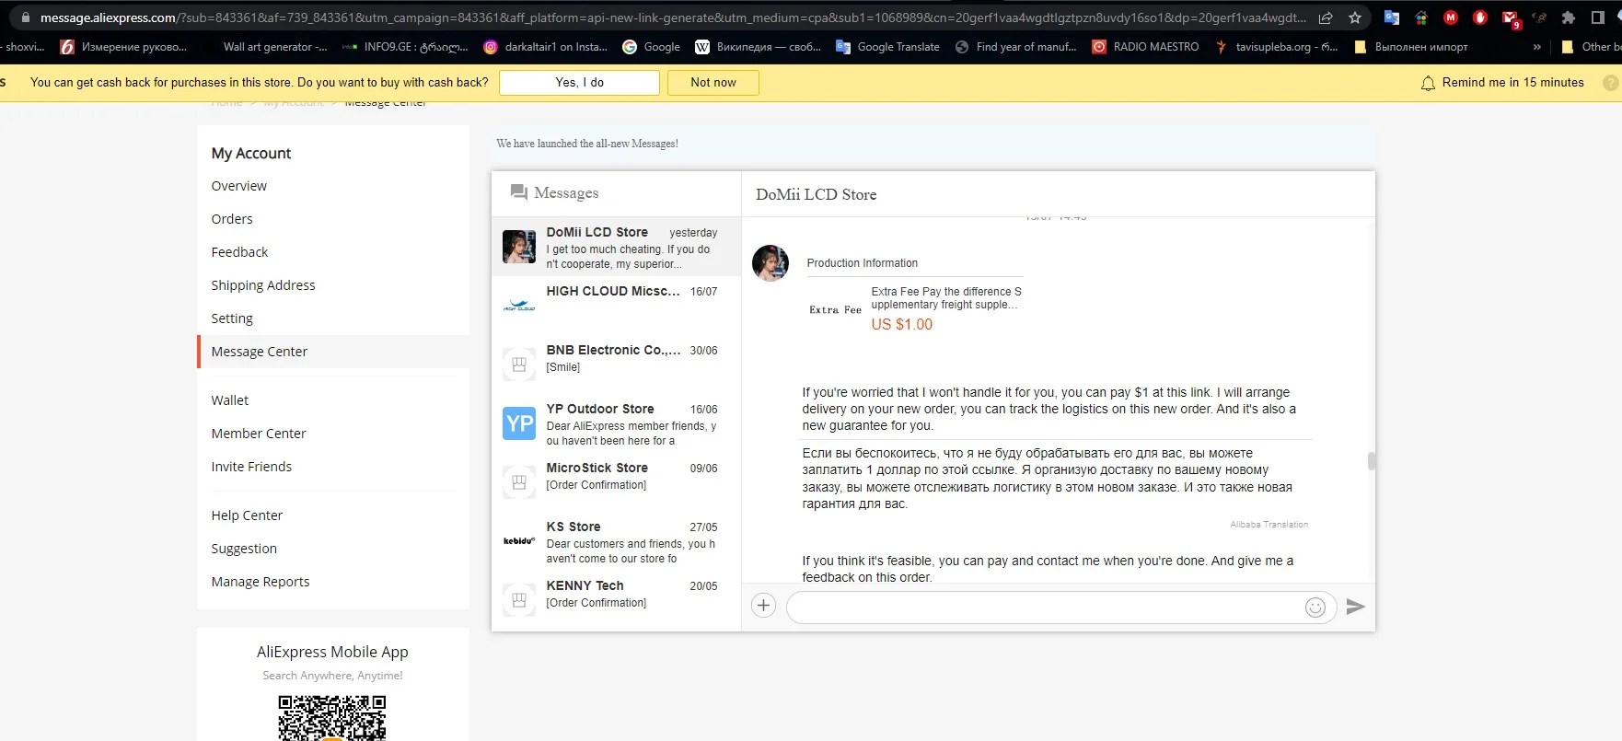Open the HIGH CLOUD Micsc conversation
The image size is (1622, 741).
pos(617,306)
